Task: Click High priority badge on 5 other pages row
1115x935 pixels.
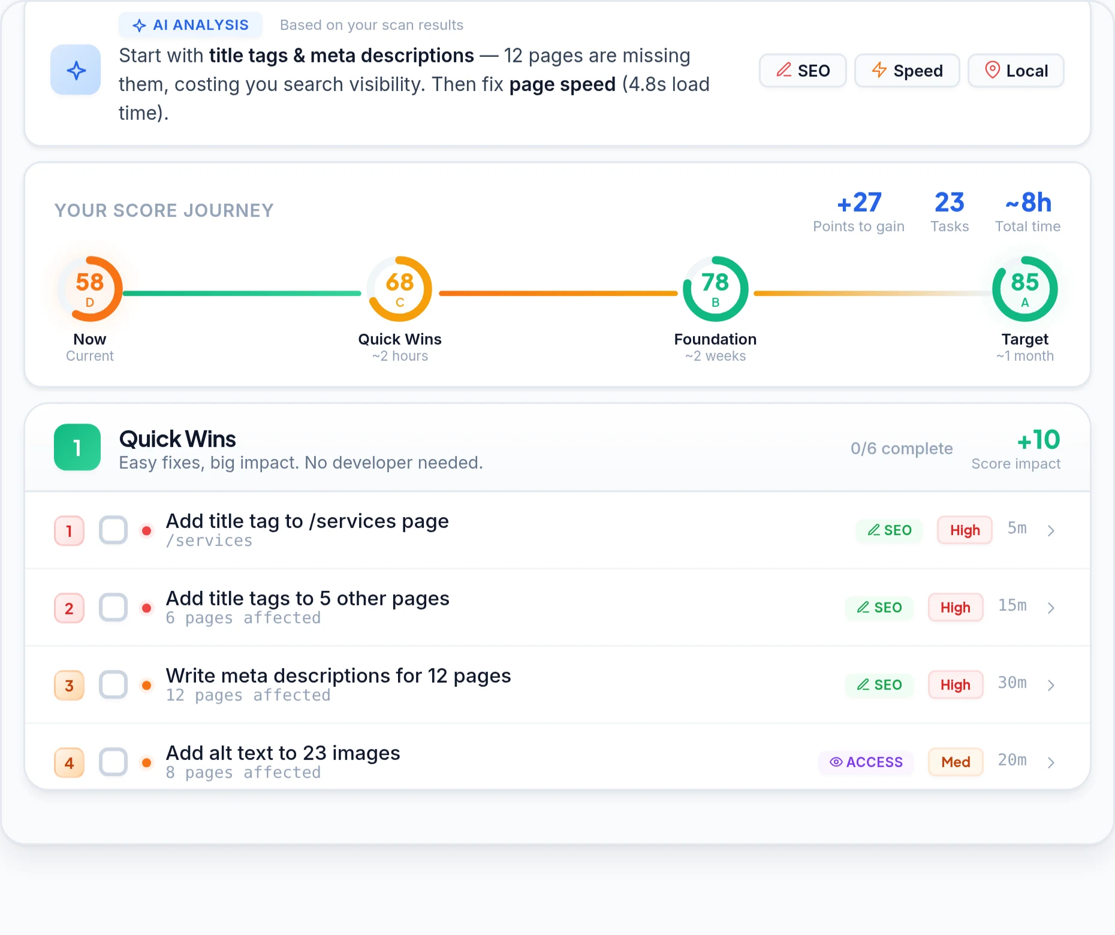Action: 956,608
